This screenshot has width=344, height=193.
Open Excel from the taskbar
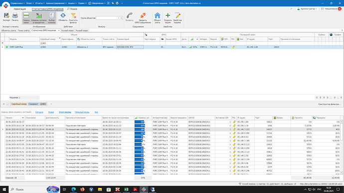(x=126, y=190)
